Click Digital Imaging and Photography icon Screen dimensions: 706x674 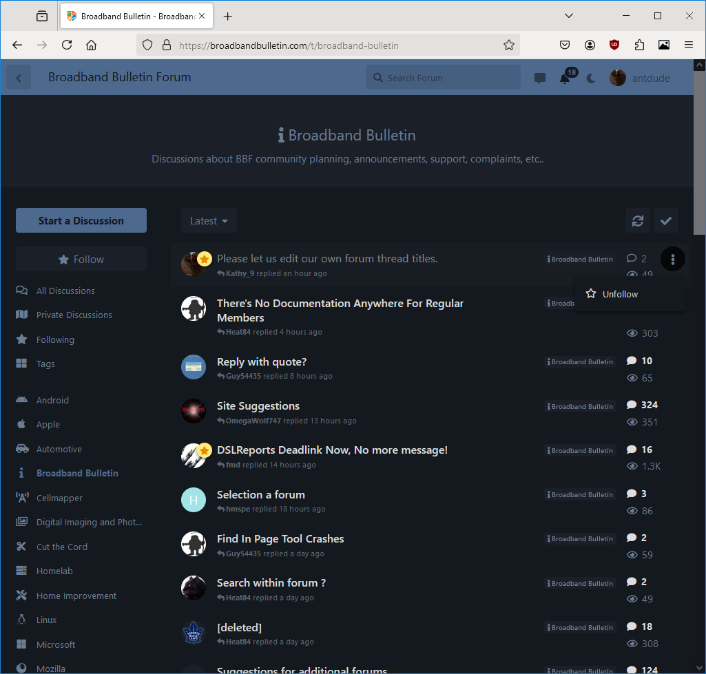[x=21, y=522]
